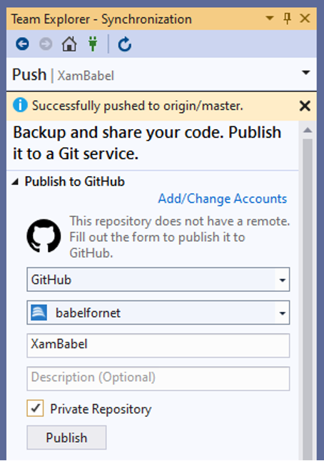Uncheck the Private Repository checkbox
The width and height of the screenshot is (324, 461).
tap(35, 408)
